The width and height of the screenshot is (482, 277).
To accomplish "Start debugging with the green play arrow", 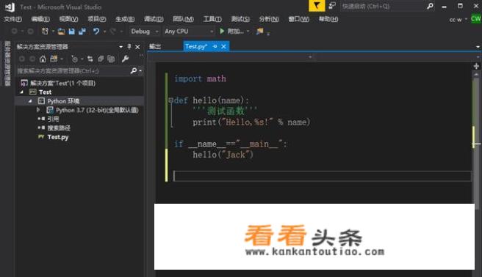I will point(222,31).
